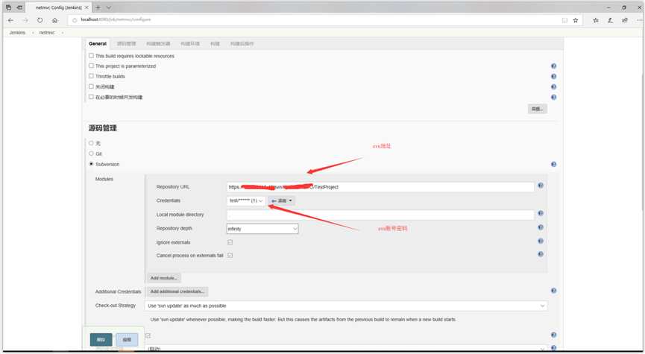
Task: Switch to the General tab
Action: (x=98, y=43)
